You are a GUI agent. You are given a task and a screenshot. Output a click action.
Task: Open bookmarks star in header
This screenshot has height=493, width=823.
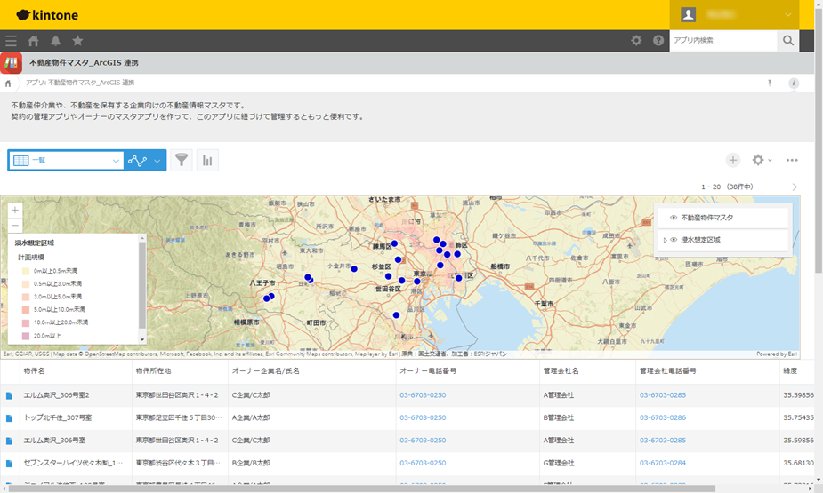click(x=77, y=41)
